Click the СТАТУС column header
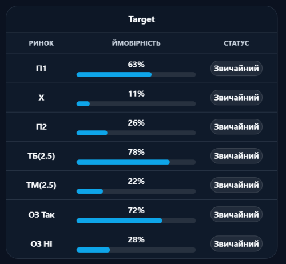Viewport: 286px width, 264px height. click(x=236, y=43)
